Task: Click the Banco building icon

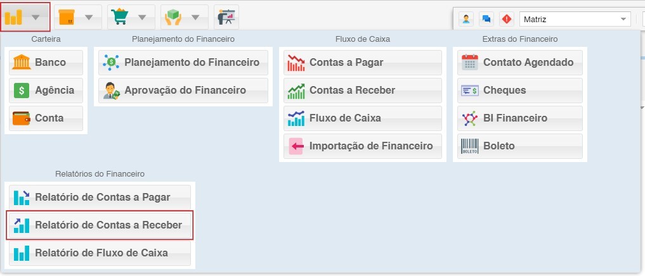Action: 22,63
